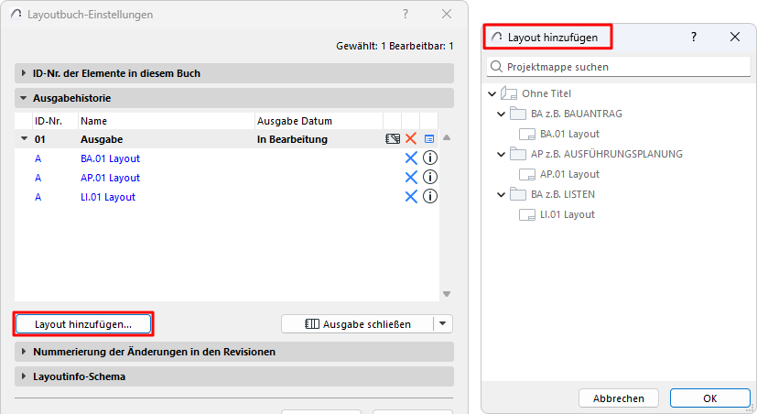This screenshot has width=757, height=414.
Task: Collapse the Ausgabehistorie section
Action: (24, 97)
